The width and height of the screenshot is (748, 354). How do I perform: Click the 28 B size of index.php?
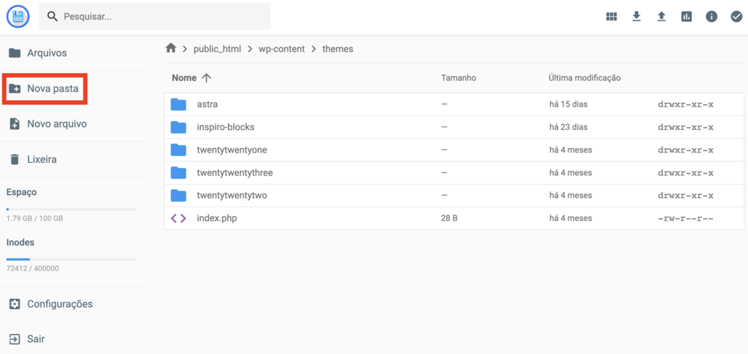click(x=449, y=218)
